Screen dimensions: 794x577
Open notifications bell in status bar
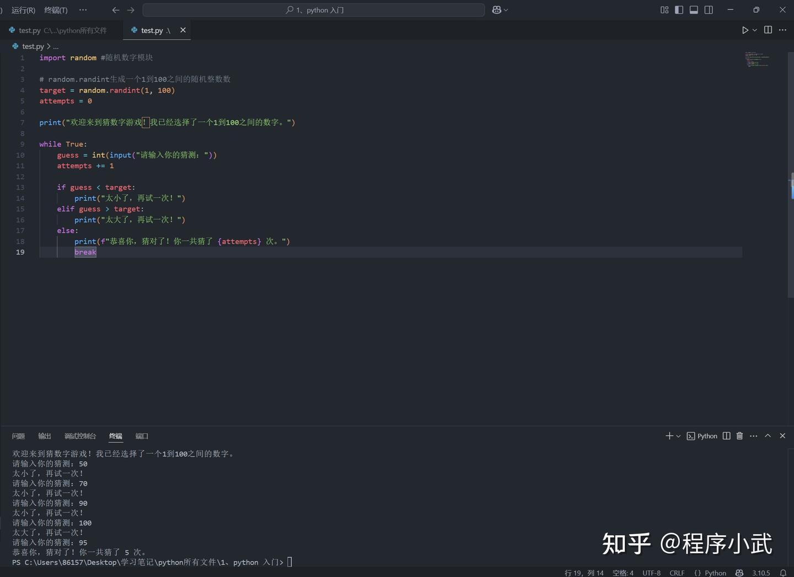pos(784,573)
